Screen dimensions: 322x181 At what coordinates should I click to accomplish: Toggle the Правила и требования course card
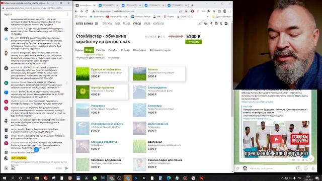[x=102, y=74]
